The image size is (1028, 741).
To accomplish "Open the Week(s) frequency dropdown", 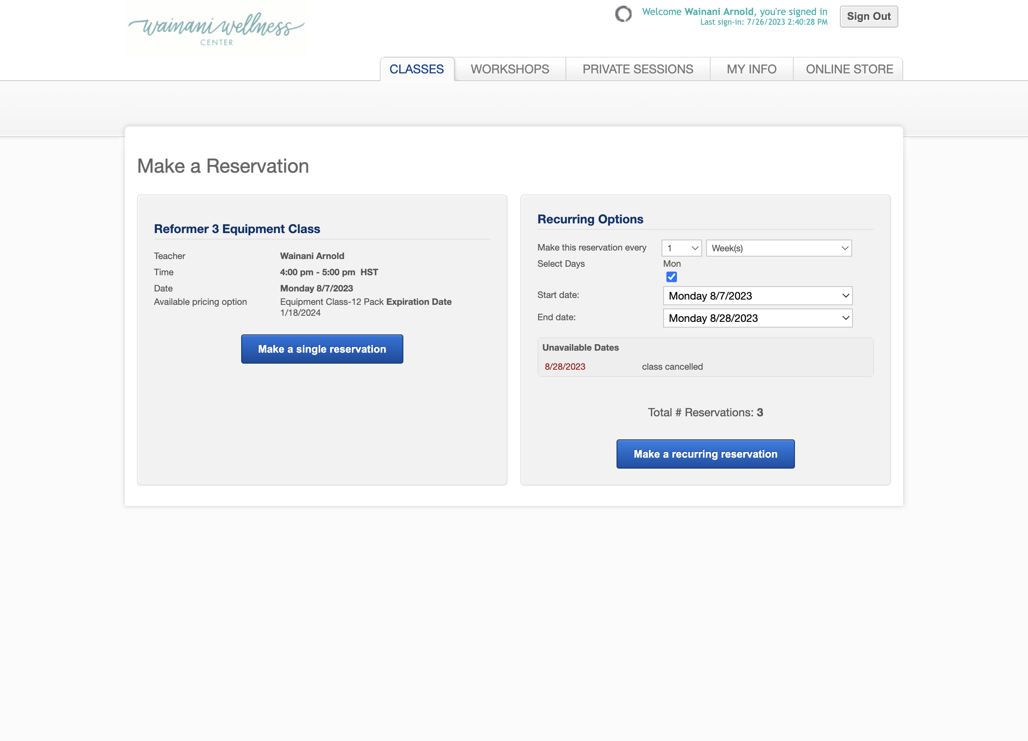I will (x=779, y=248).
